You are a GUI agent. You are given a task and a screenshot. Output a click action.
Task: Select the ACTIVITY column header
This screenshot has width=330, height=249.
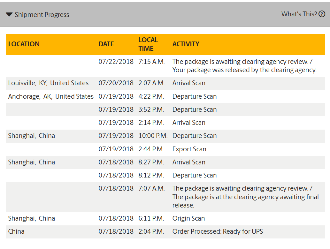tap(186, 44)
